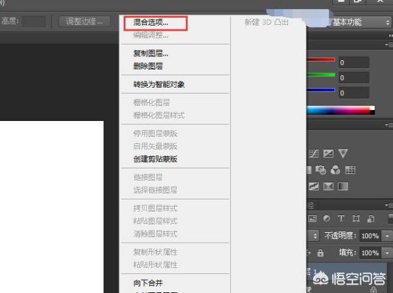Pick white at the ramp's end

pos(373,108)
